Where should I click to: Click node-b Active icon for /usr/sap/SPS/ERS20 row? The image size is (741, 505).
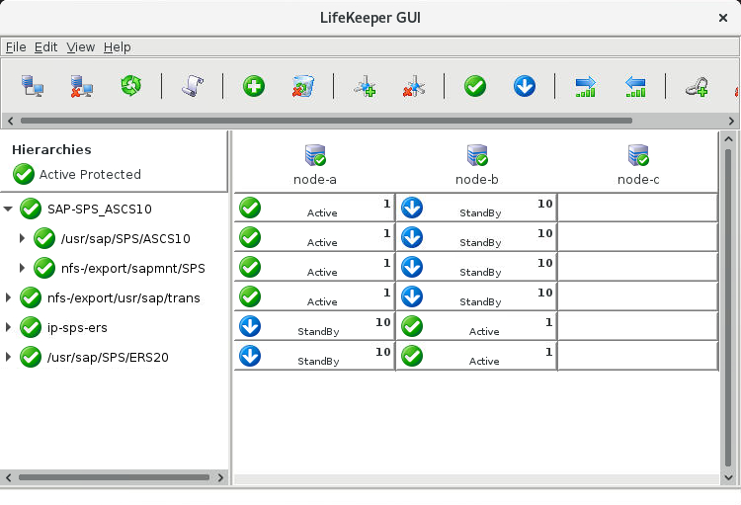412,356
